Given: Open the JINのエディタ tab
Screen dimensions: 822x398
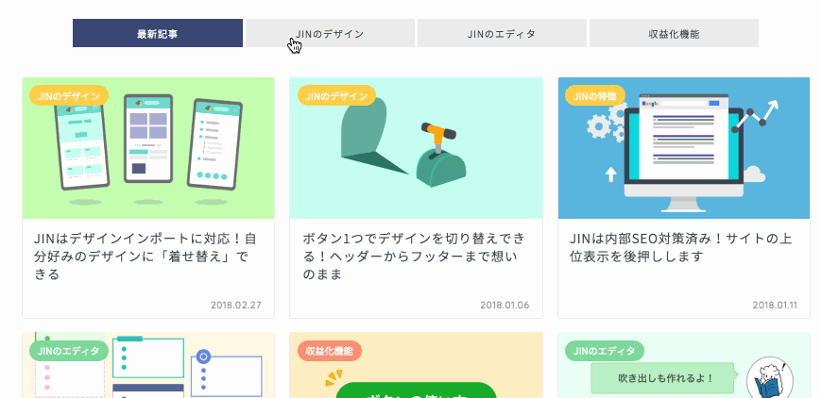Looking at the screenshot, I should tap(502, 33).
